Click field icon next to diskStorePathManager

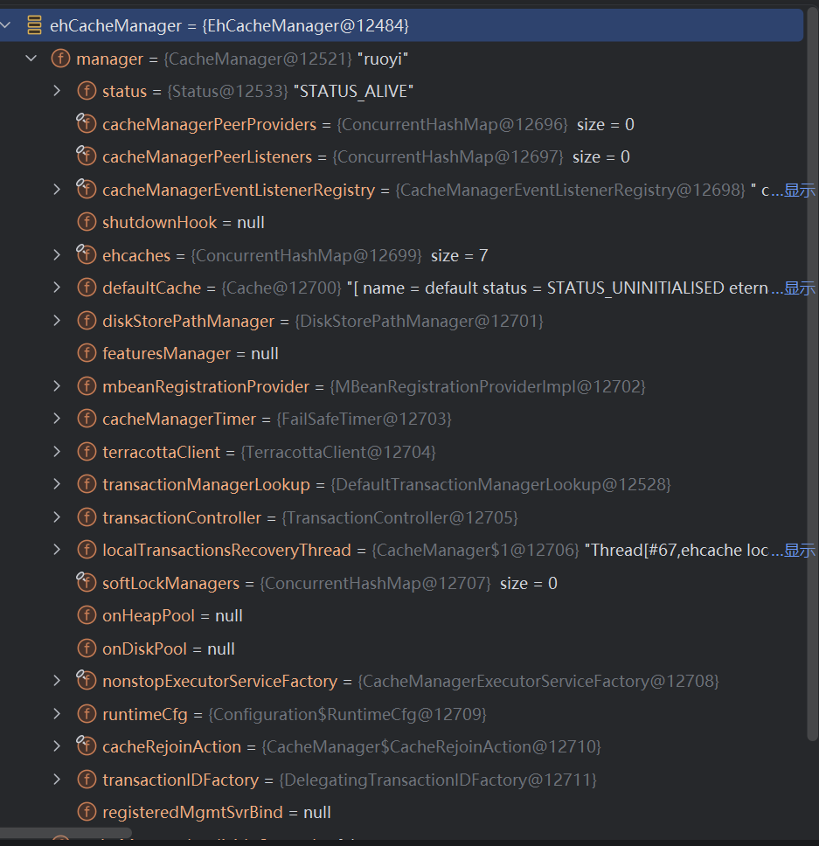pos(87,321)
